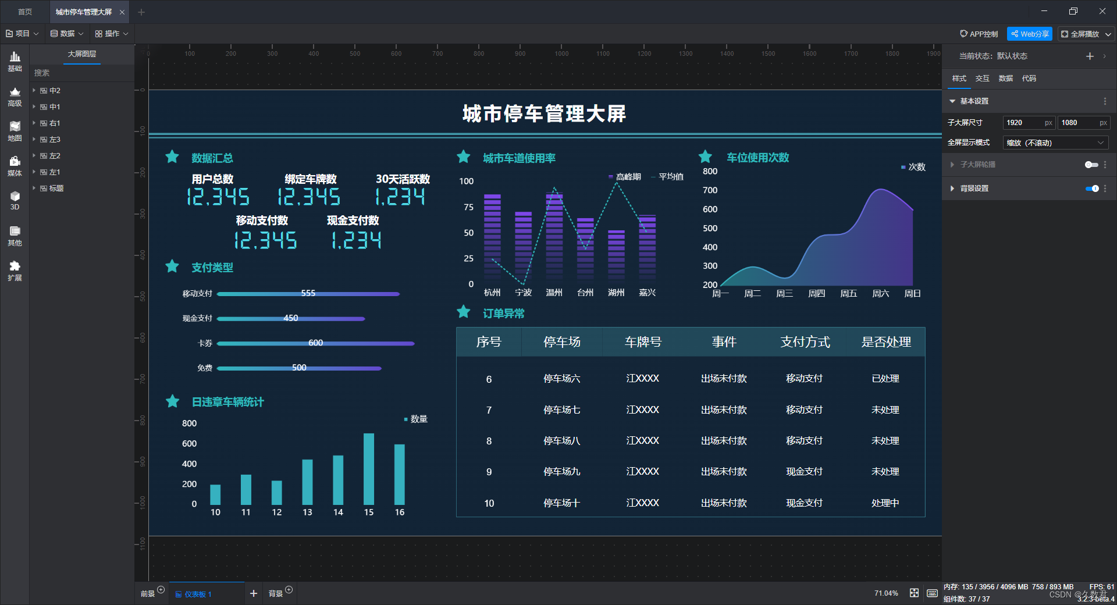Toggle the 子大屏轮播 switch on

(1091, 165)
